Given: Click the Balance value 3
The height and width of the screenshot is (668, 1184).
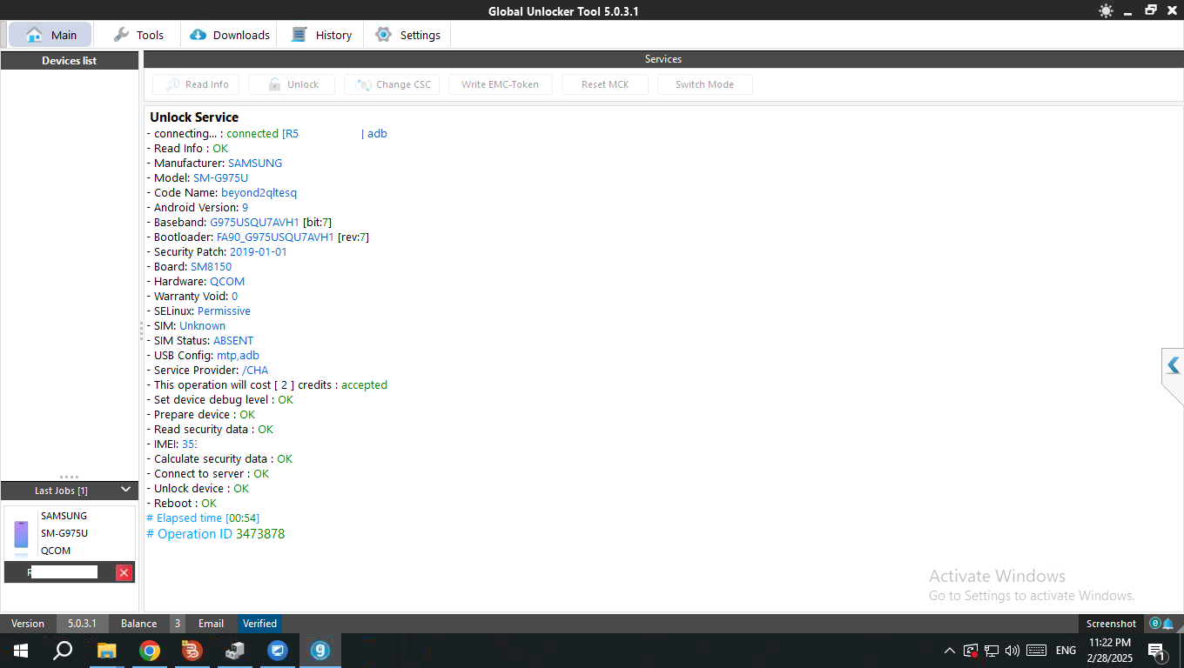Looking at the screenshot, I should (177, 624).
